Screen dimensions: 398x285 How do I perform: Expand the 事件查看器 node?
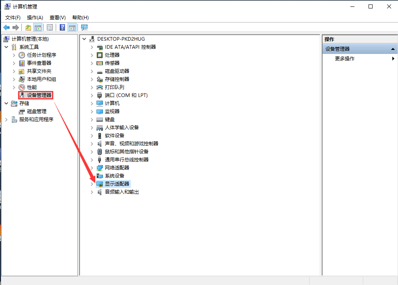point(14,63)
